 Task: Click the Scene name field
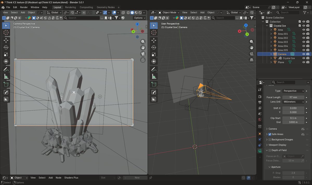[x=261, y=7]
